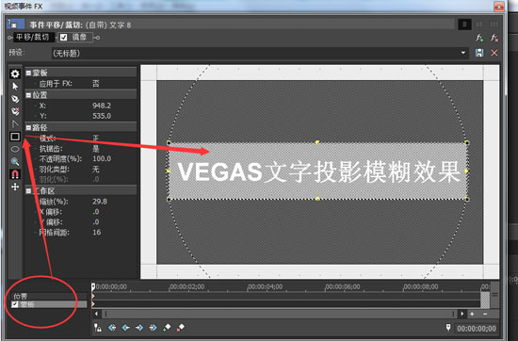This screenshot has width=518, height=341.
Task: Delete Keyframe with red x diamond
Action: click(x=181, y=328)
